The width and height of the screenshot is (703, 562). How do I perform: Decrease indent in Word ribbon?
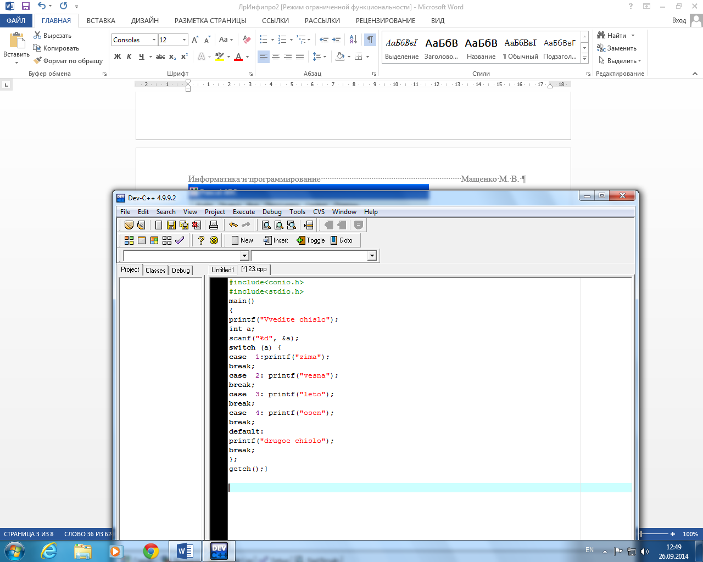[324, 40]
